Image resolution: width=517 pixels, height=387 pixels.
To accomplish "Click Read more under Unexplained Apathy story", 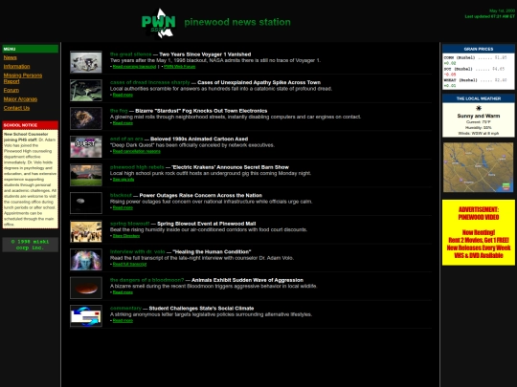I will pos(123,95).
